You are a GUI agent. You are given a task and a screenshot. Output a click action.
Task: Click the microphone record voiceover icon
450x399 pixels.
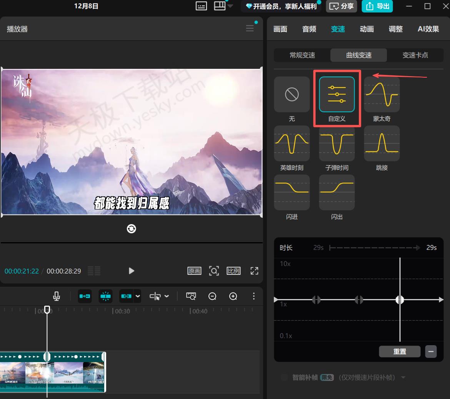57,296
